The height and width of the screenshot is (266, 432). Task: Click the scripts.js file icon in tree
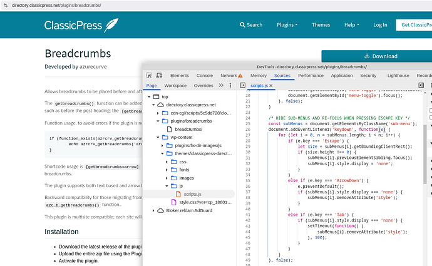click(178, 194)
